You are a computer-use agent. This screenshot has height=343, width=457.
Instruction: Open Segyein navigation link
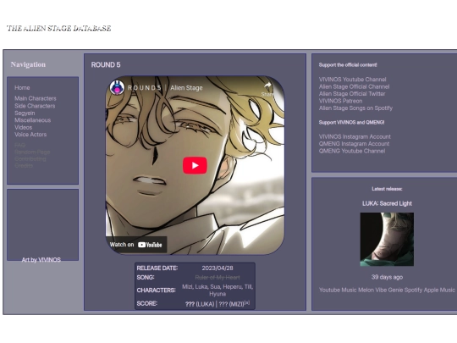click(25, 113)
